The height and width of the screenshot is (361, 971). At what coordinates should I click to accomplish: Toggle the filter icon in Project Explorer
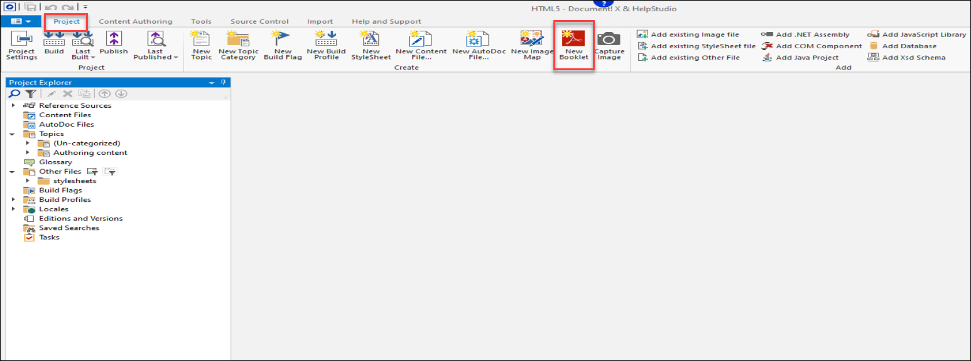pos(30,94)
